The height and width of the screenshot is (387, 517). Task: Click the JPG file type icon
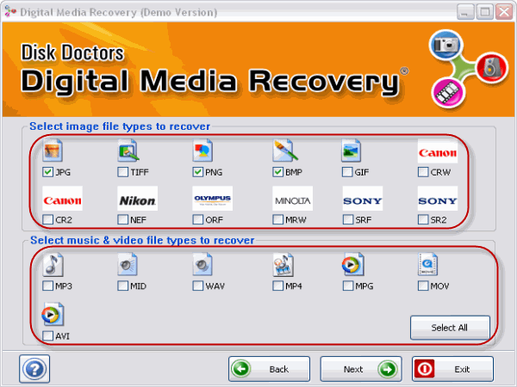point(53,150)
